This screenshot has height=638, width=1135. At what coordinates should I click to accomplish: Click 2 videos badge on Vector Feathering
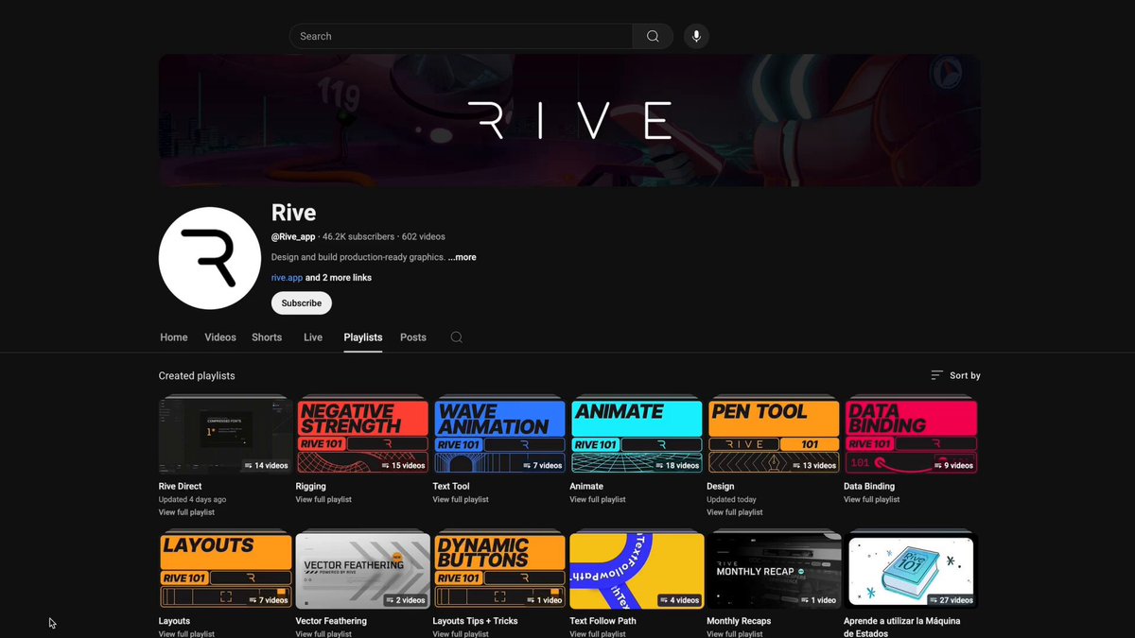pos(405,600)
